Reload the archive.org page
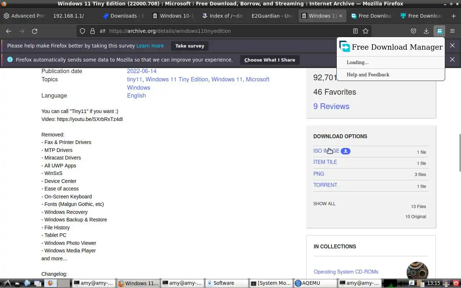 click(x=35, y=31)
